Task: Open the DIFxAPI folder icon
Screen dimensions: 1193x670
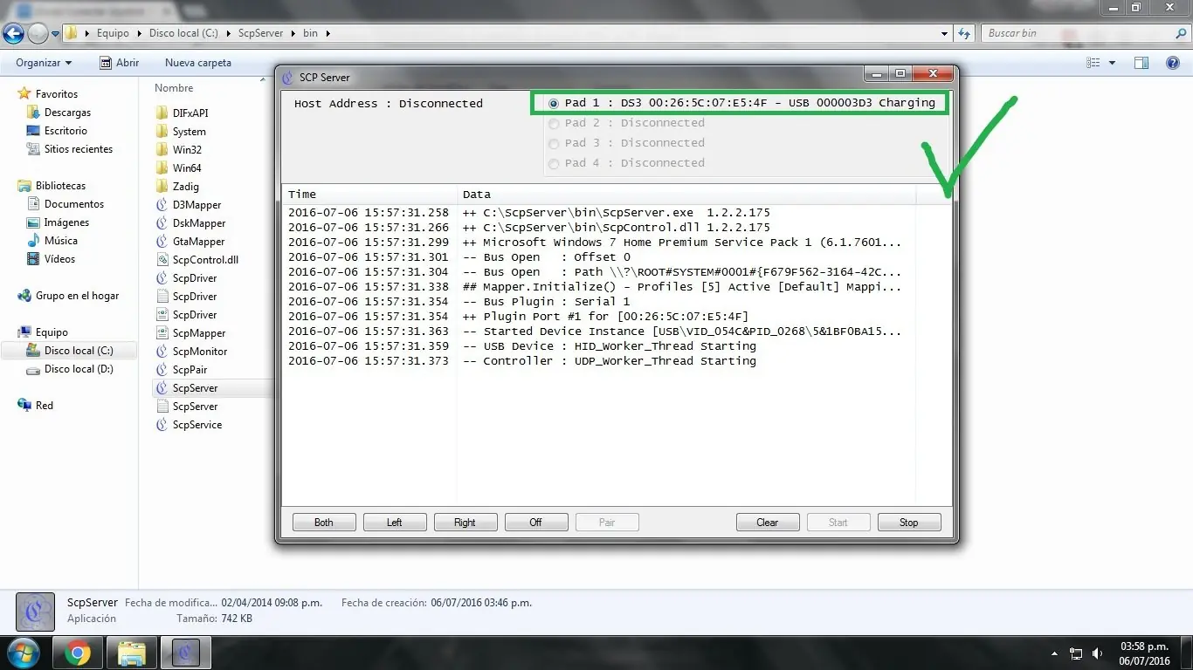Action: click(162, 113)
